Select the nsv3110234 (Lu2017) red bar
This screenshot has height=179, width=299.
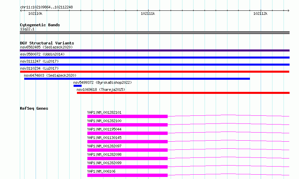[155, 72]
